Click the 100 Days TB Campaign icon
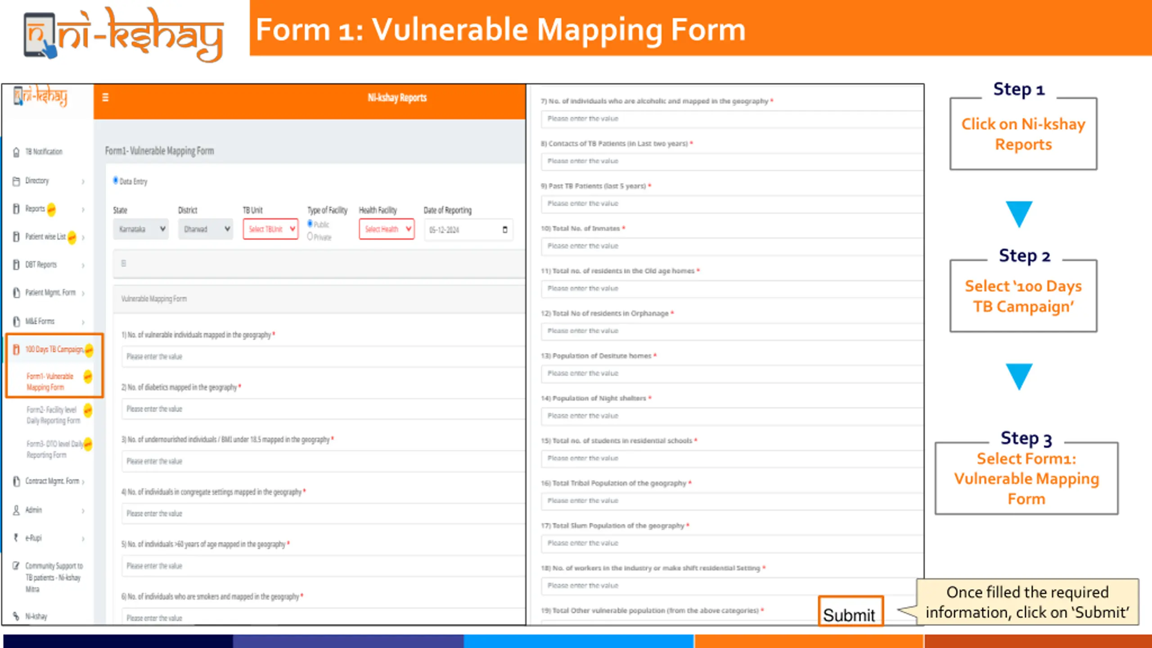 coord(16,350)
